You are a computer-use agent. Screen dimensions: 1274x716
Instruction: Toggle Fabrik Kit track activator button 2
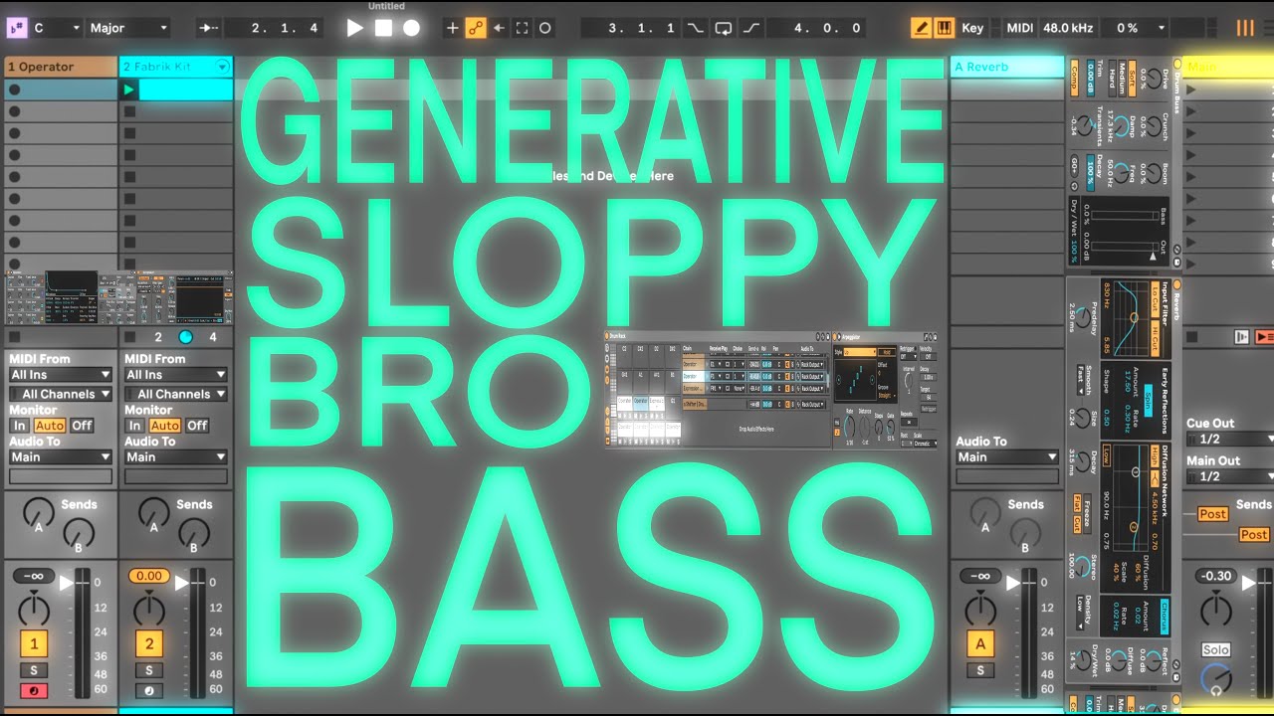point(149,643)
